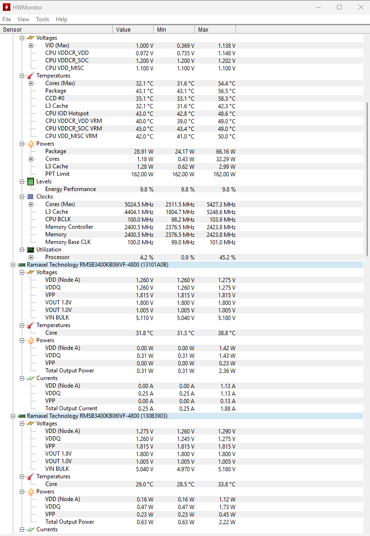Open the Tools menu
The width and height of the screenshot is (370, 536).
coord(42,19)
